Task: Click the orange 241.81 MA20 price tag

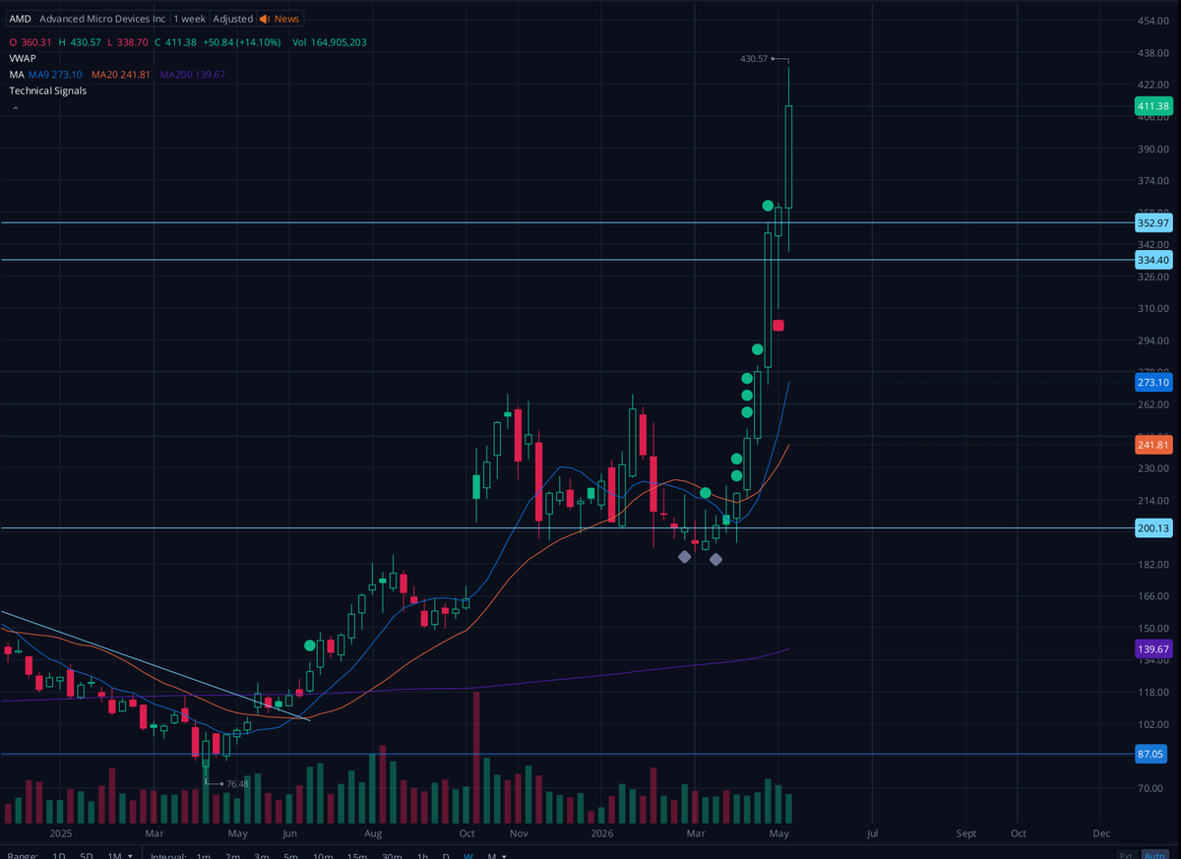Action: (1152, 445)
